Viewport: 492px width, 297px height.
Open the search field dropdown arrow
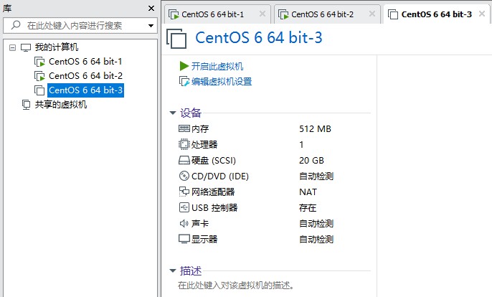(151, 26)
